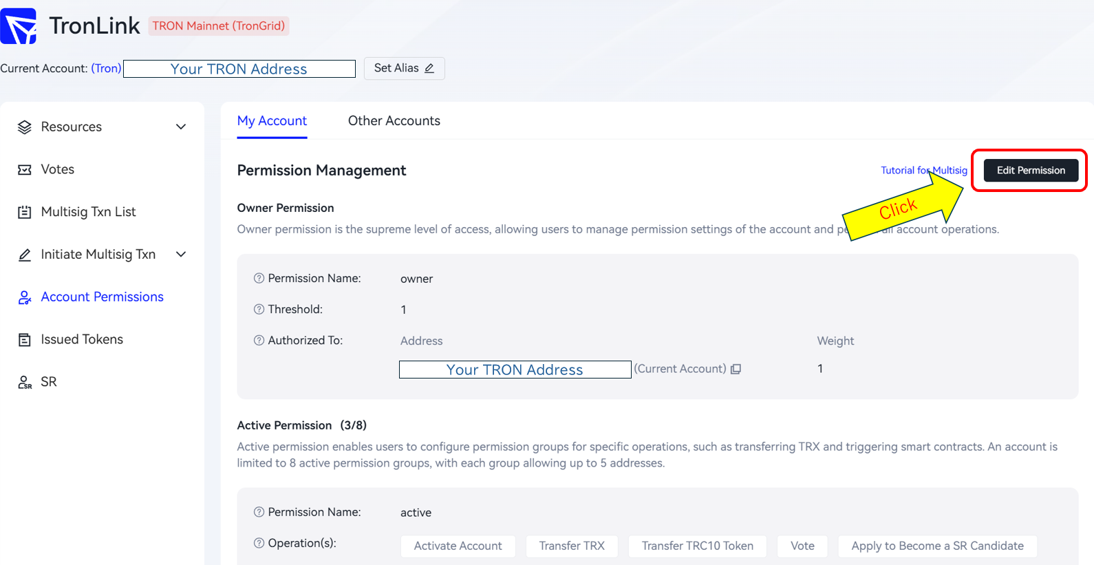Click the Activate Account operation tag

(x=458, y=546)
